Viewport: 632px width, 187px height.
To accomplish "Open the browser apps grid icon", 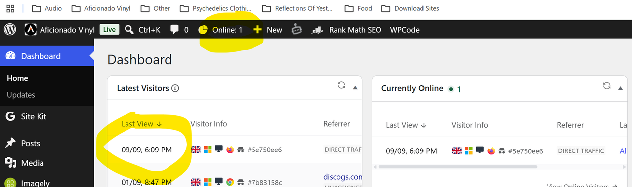I will point(10,8).
